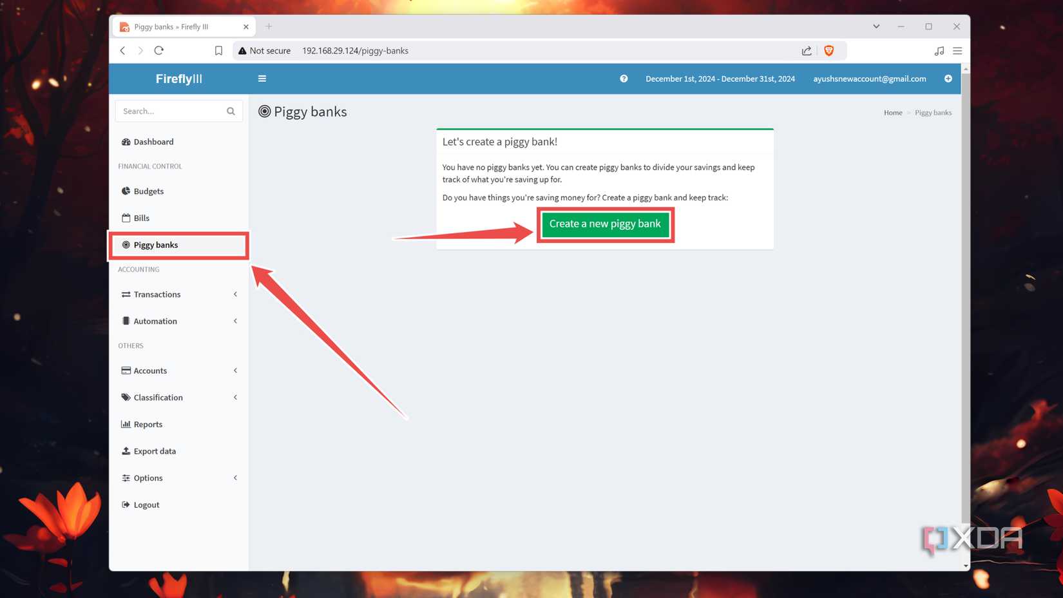Image resolution: width=1063 pixels, height=598 pixels.
Task: Click the Piggy banks bullseye sidebar icon
Action: (x=126, y=245)
